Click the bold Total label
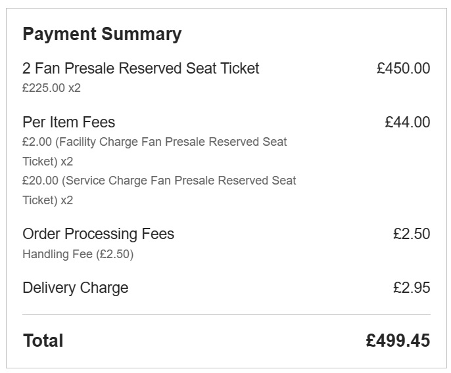Screen dimensions: 451x373 click(43, 341)
